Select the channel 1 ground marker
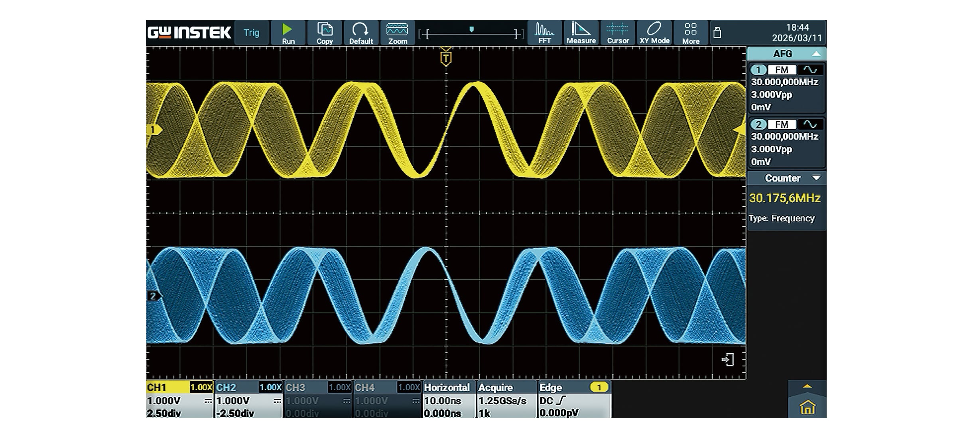 click(x=154, y=130)
